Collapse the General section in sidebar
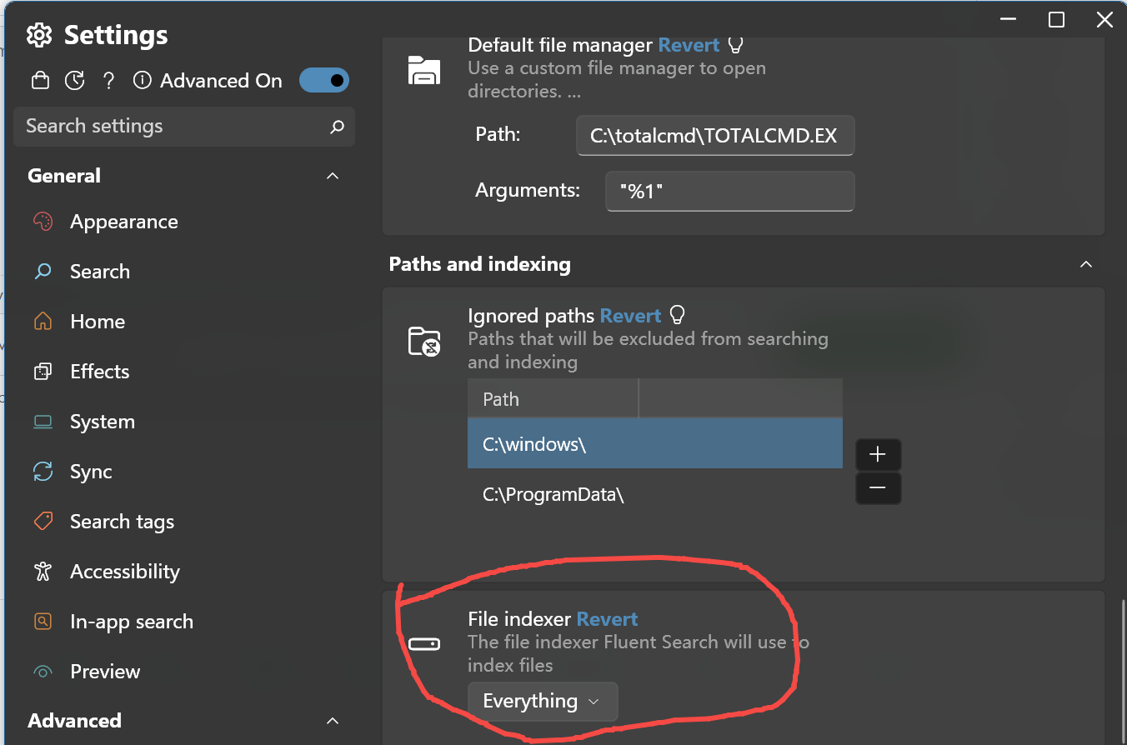This screenshot has width=1127, height=745. pos(332,176)
